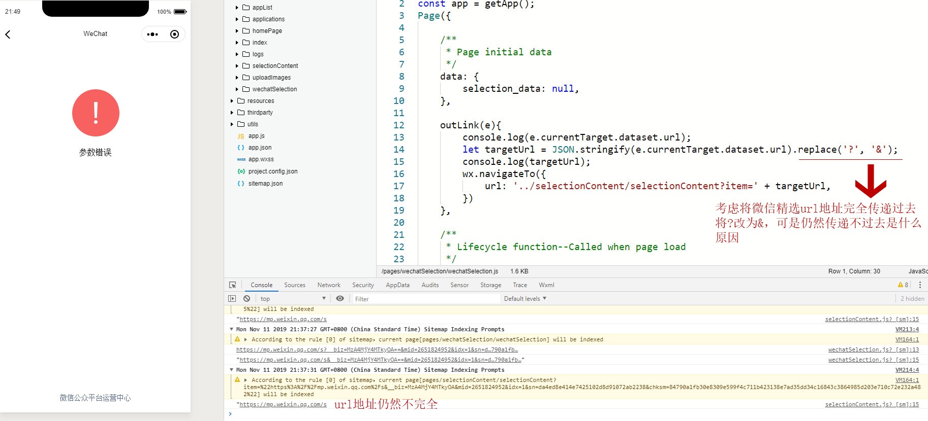Click the Row 1, Column: 30 status text
928x421 pixels.
854,271
